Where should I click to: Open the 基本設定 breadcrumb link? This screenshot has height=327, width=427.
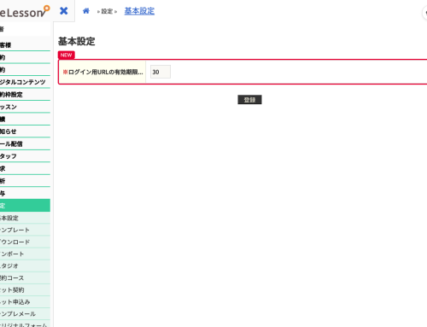click(x=139, y=11)
